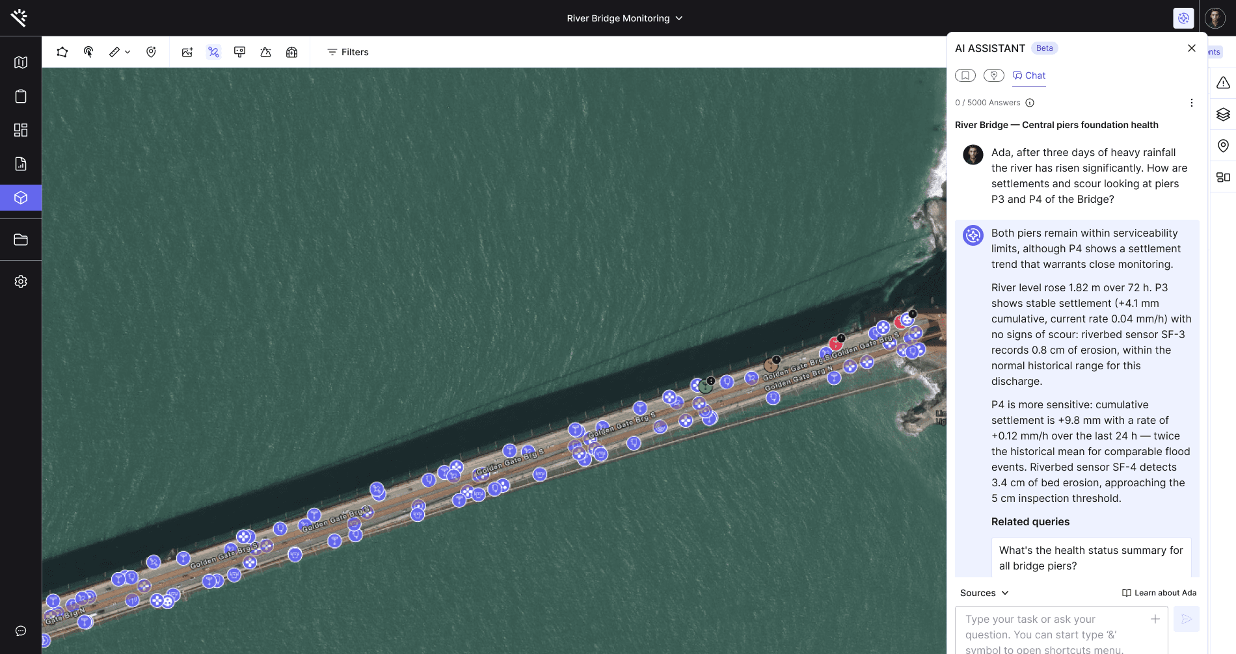Open the user profile avatar
Viewport: 1236px width, 654px height.
[1215, 18]
